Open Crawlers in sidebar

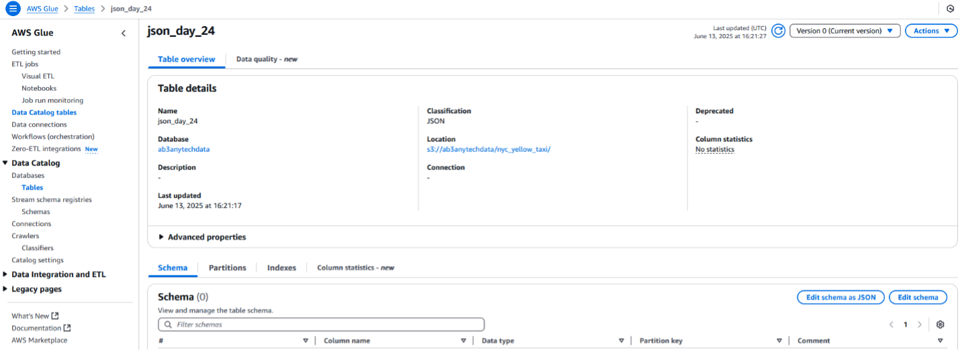(x=25, y=235)
